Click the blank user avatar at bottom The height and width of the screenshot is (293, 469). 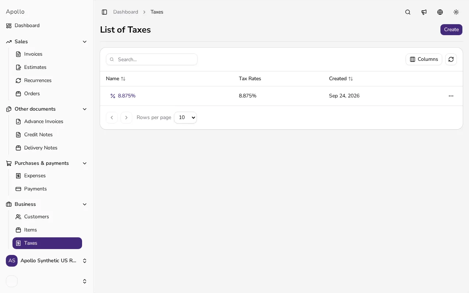12,281
